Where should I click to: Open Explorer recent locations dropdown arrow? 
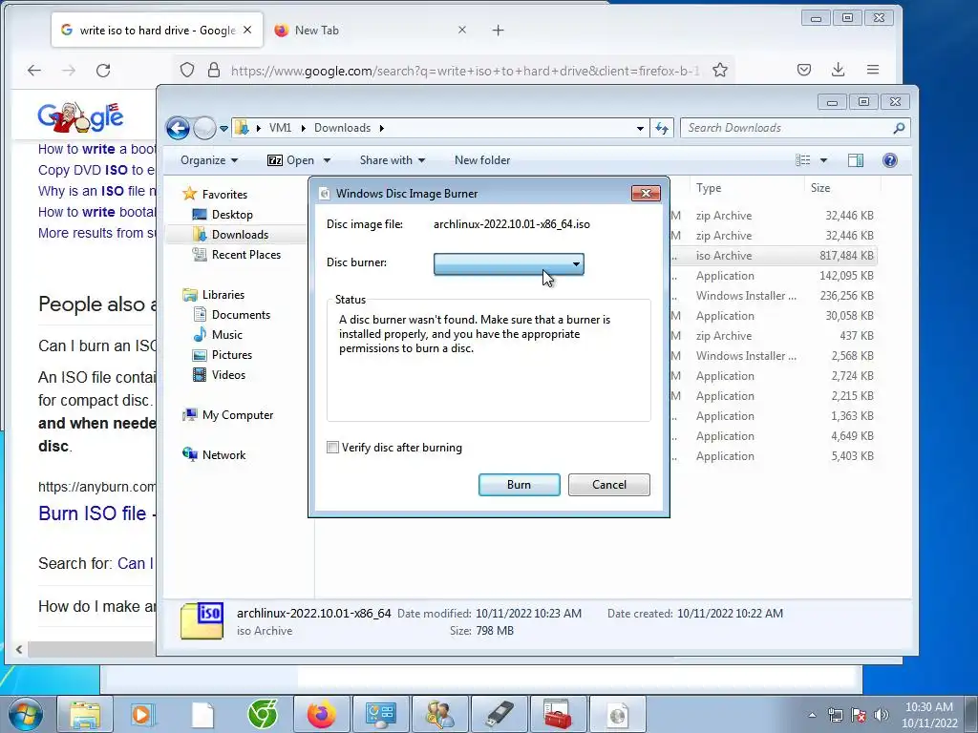[x=223, y=129]
